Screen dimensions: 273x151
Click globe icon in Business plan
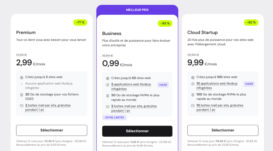click(108, 78)
